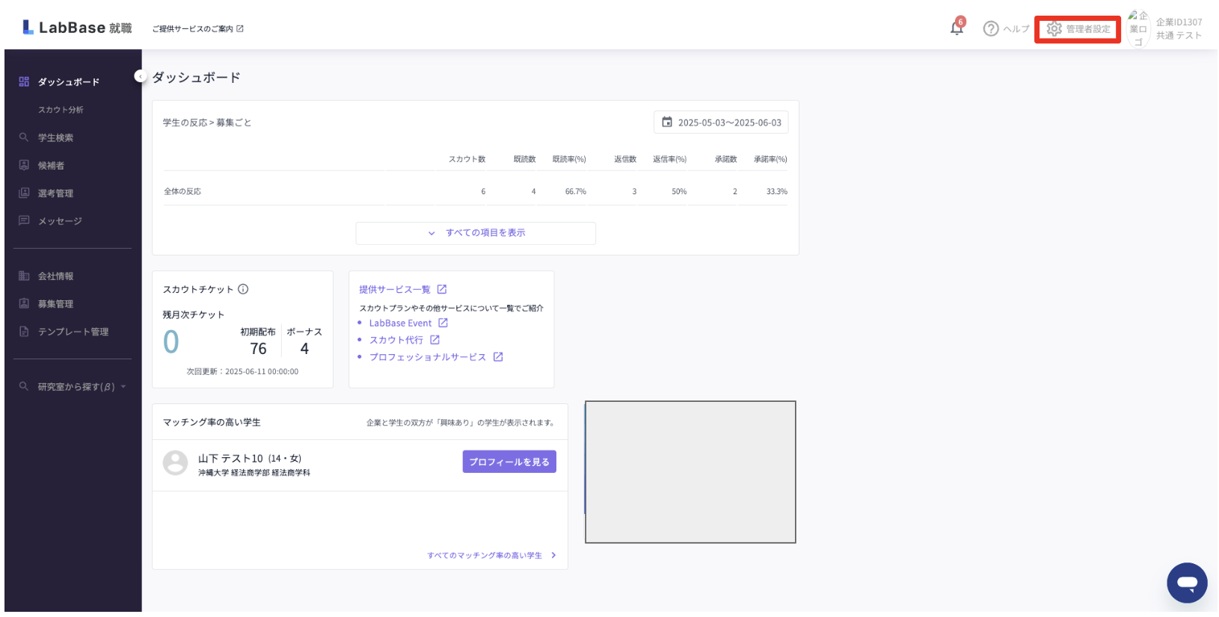Screen dimensions: 1219x617
Task: Click the magnifier icon beside 学生検索
Action: pyautogui.click(x=24, y=137)
